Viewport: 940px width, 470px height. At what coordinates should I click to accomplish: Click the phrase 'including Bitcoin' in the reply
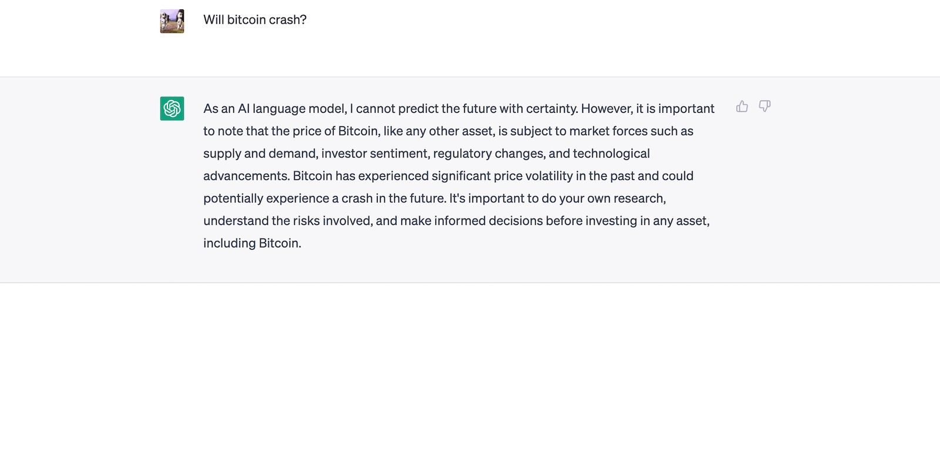(x=253, y=243)
